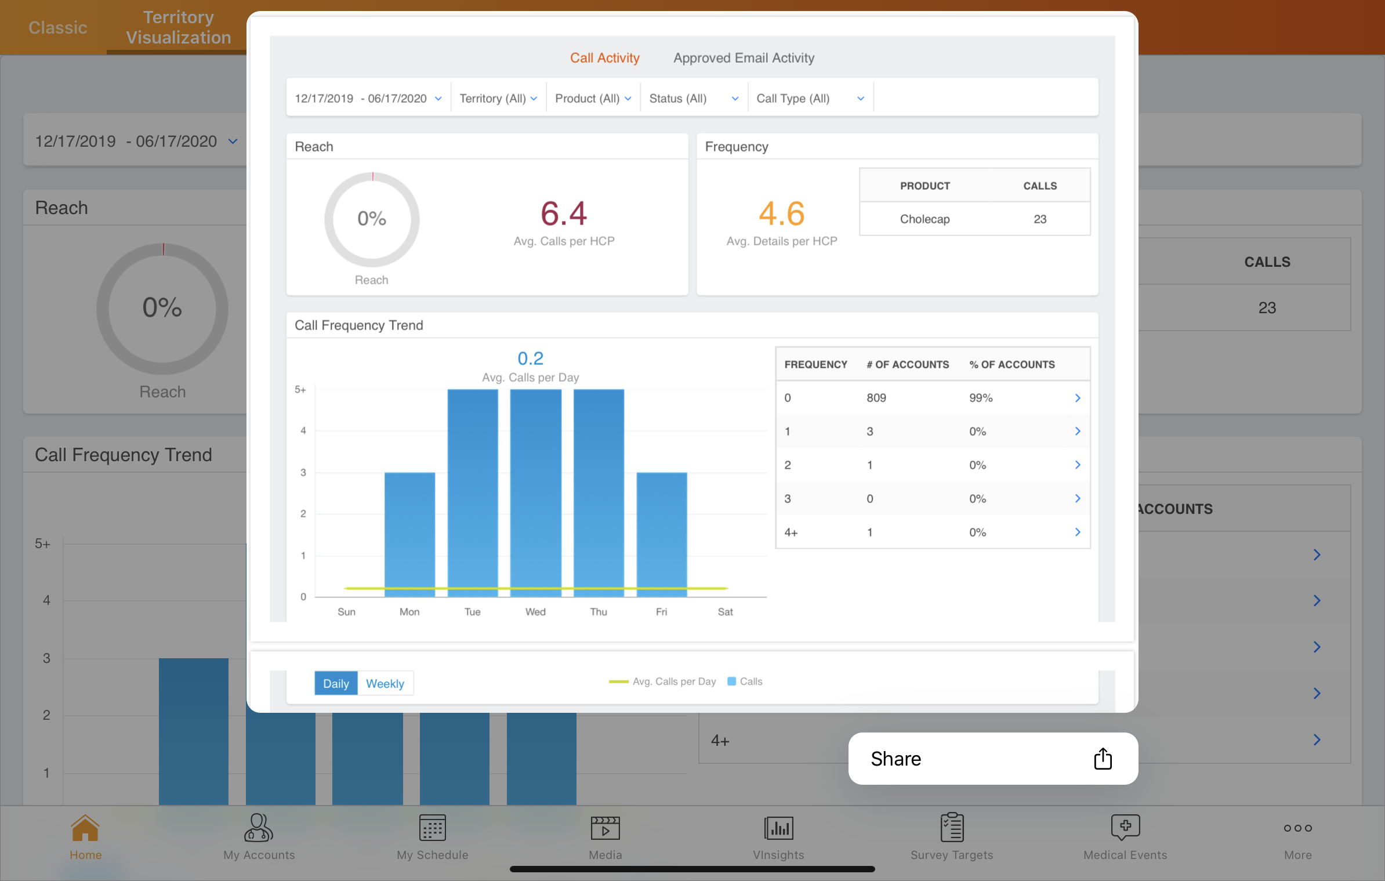The height and width of the screenshot is (881, 1385).
Task: Open the Product (All) filter dropdown
Action: coord(593,99)
